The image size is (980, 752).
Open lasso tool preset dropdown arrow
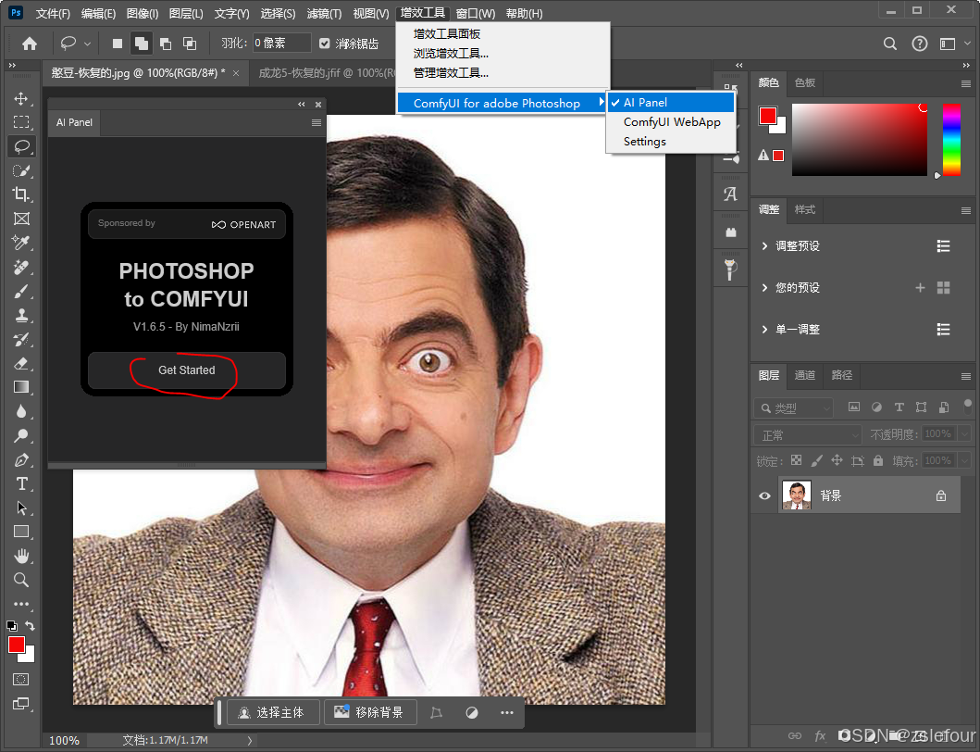click(x=88, y=44)
